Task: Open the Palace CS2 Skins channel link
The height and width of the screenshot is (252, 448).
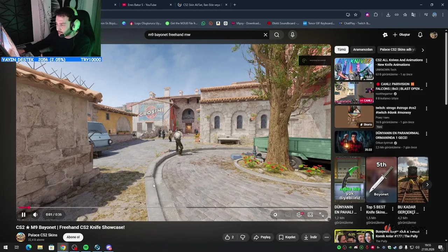Action: click(x=43, y=235)
